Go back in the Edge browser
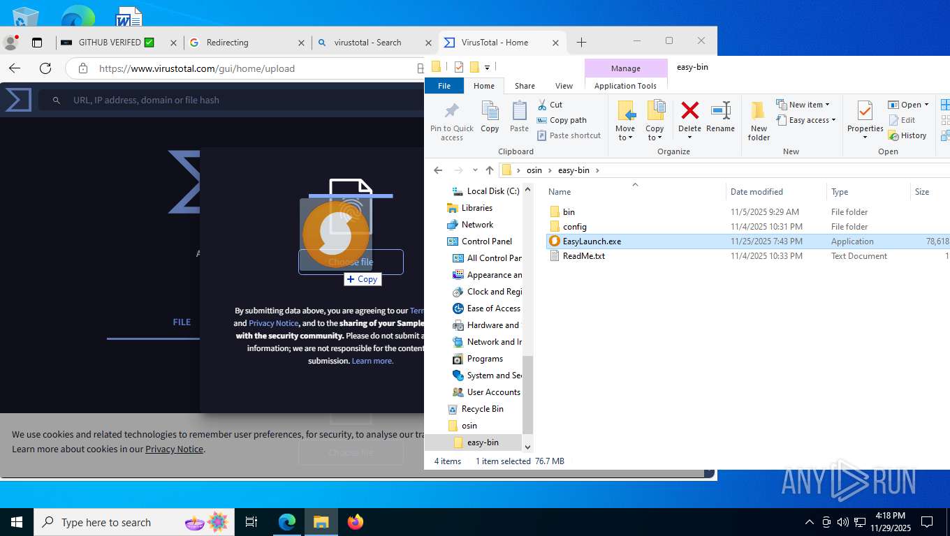The image size is (950, 536). coord(15,68)
